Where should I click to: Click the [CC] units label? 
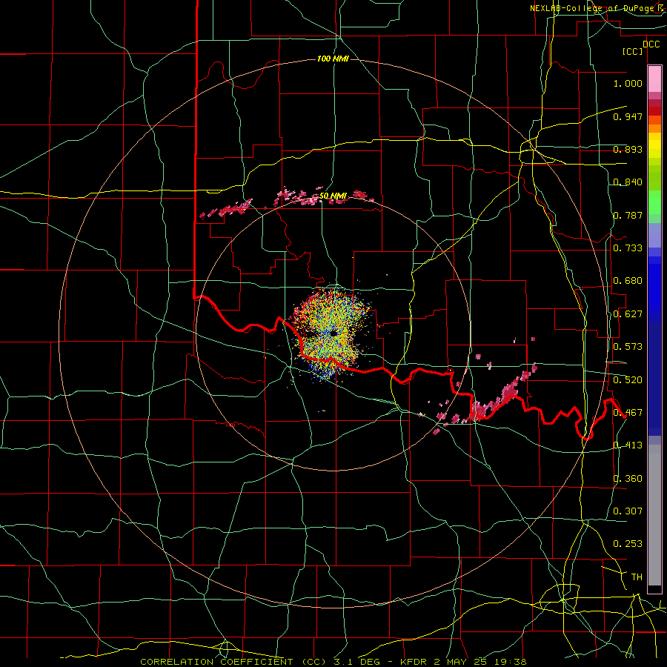pos(633,52)
